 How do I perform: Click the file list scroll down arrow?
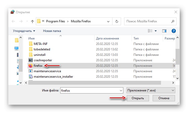tap(178, 78)
